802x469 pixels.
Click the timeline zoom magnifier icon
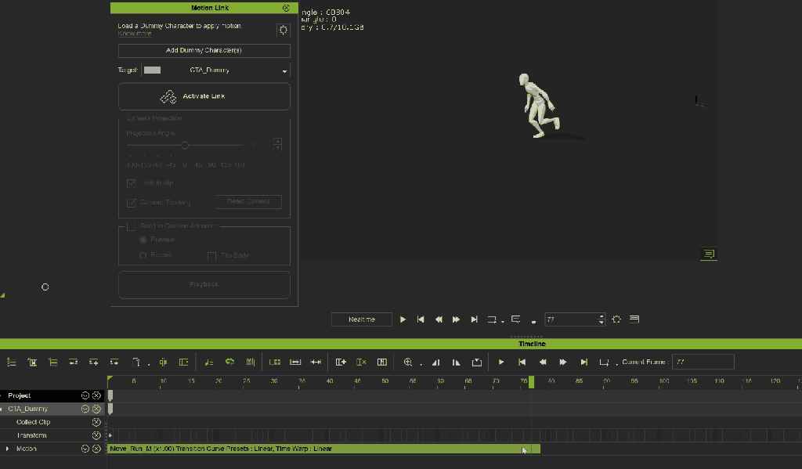408,363
